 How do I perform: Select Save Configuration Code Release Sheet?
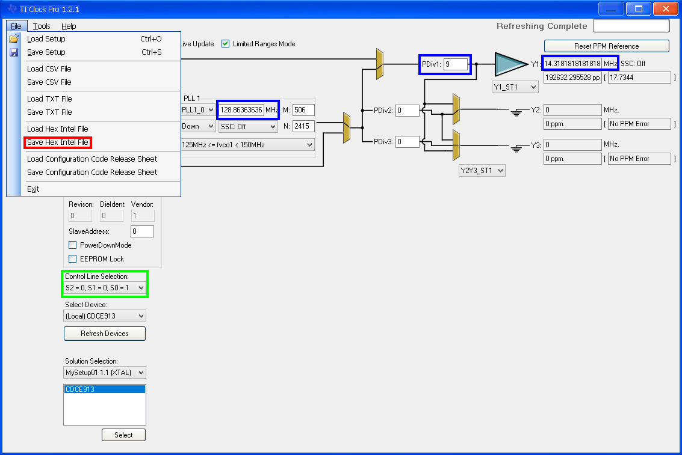pos(93,173)
